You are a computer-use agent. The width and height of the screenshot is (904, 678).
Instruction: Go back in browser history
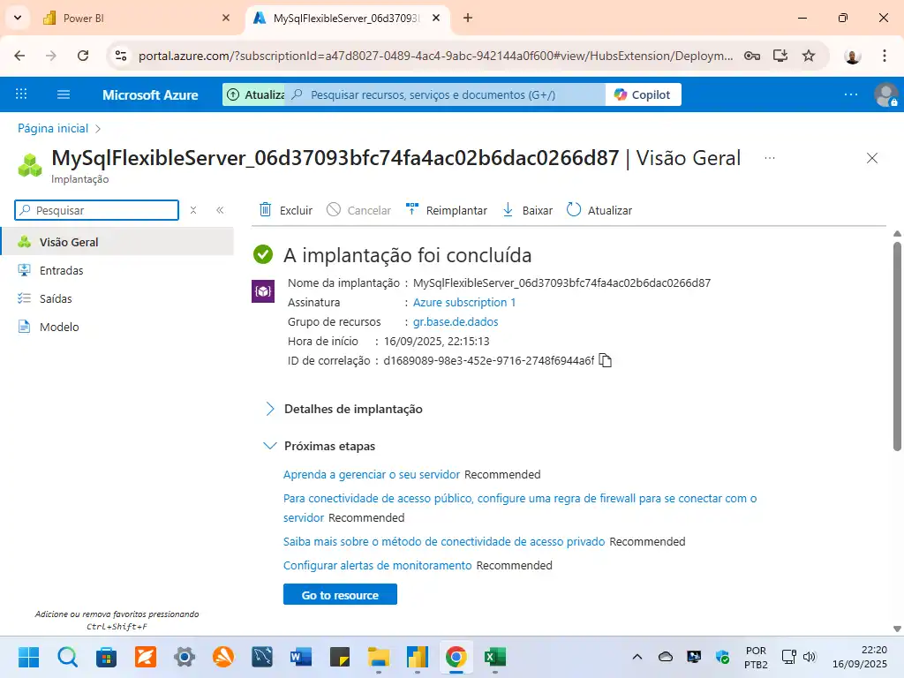tap(19, 56)
